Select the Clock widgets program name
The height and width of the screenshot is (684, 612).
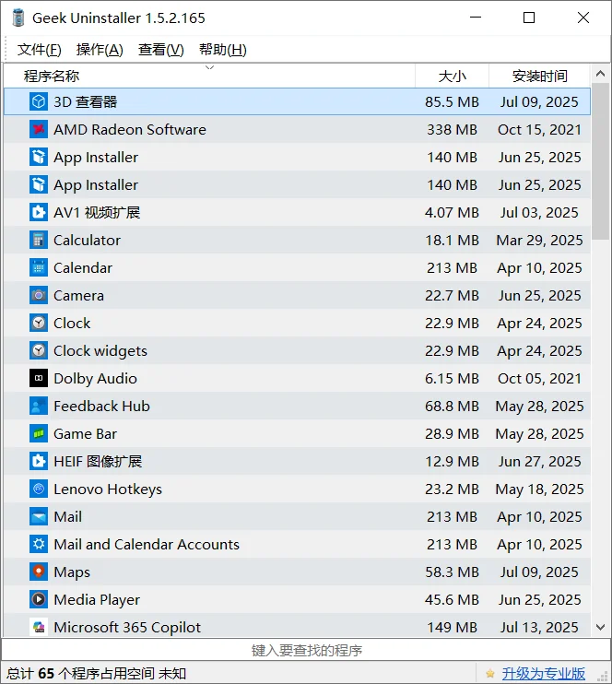(x=100, y=350)
